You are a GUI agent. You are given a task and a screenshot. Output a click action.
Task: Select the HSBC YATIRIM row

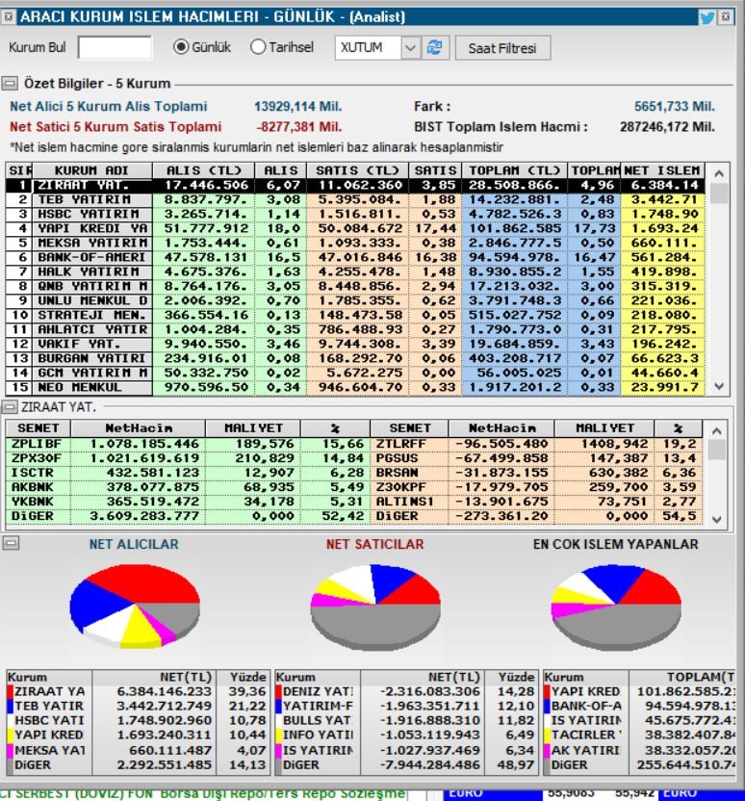355,214
